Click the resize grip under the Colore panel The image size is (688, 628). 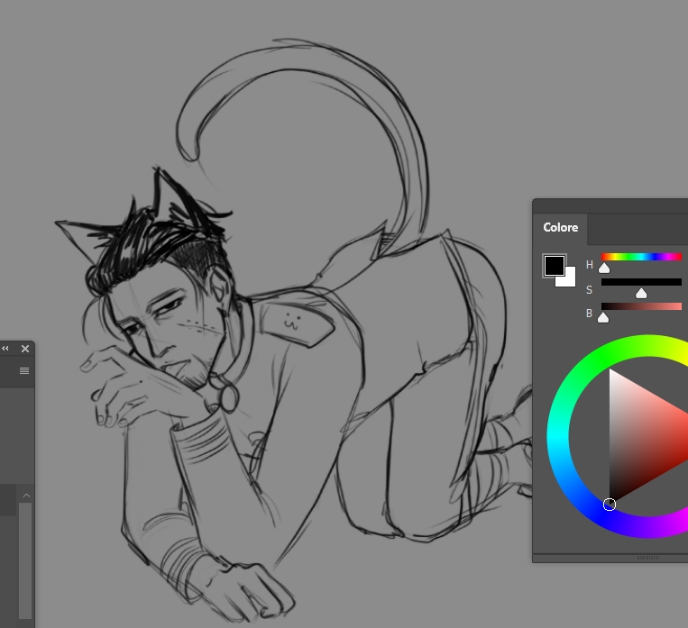(647, 558)
